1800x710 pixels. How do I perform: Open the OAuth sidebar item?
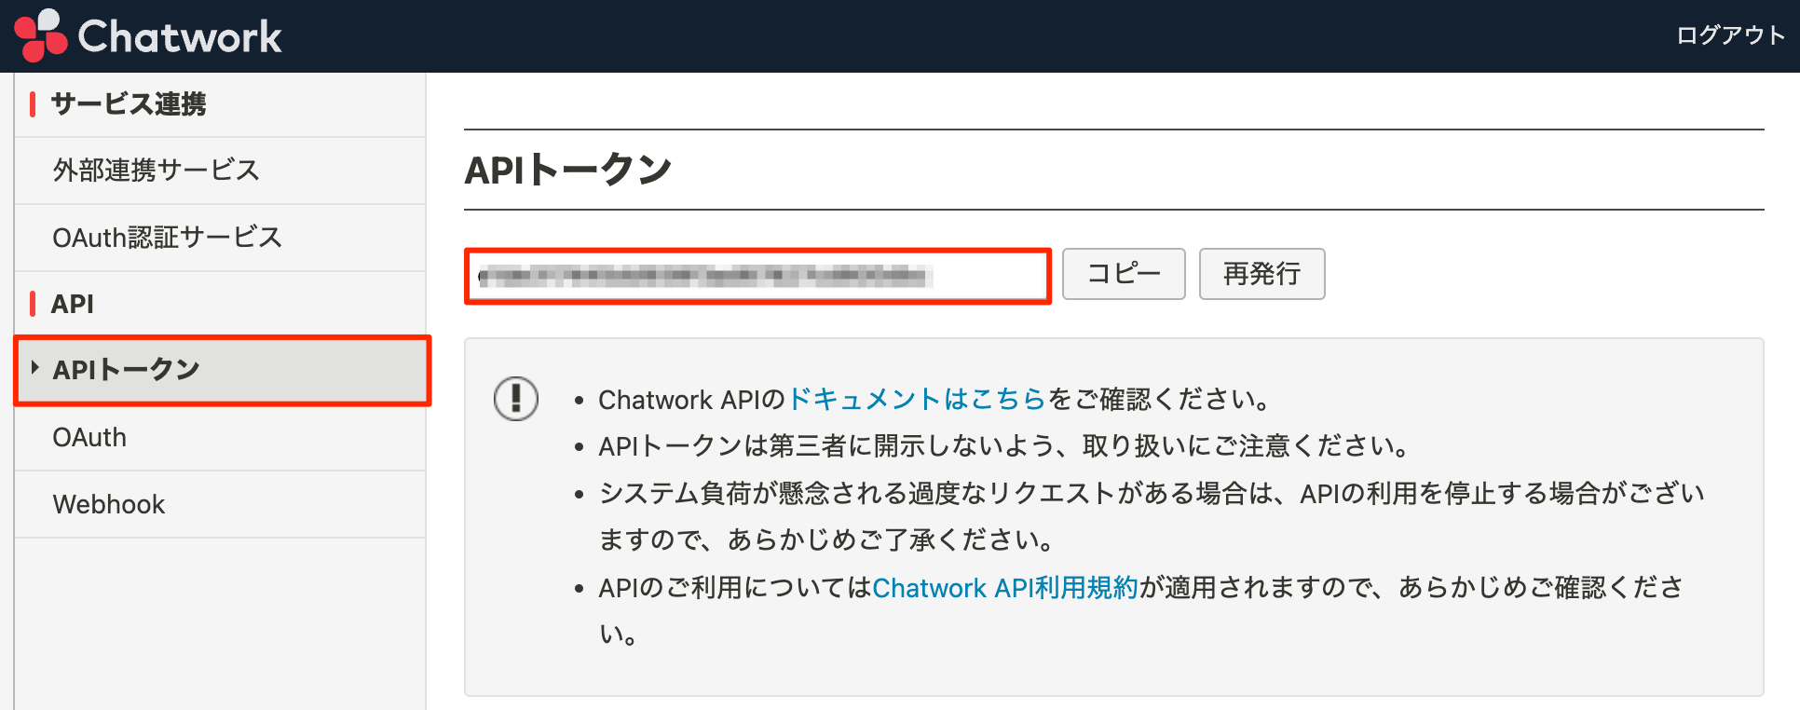[220, 437]
